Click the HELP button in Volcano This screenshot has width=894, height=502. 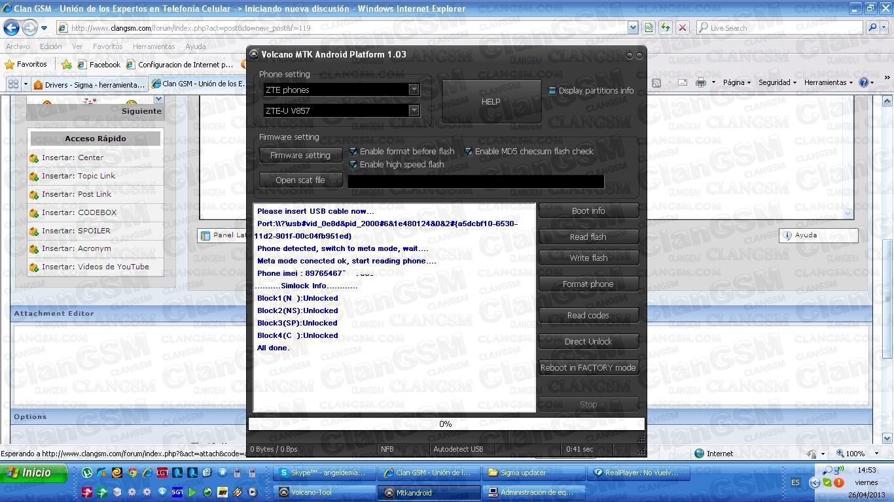tap(492, 101)
